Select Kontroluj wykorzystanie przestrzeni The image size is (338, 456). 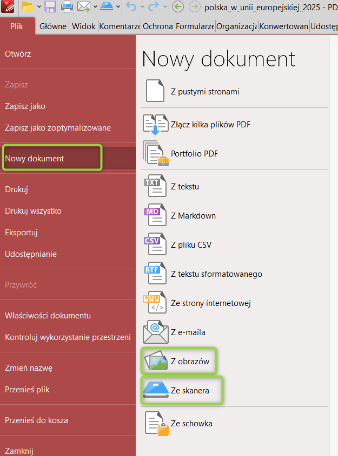pyautogui.click(x=68, y=337)
